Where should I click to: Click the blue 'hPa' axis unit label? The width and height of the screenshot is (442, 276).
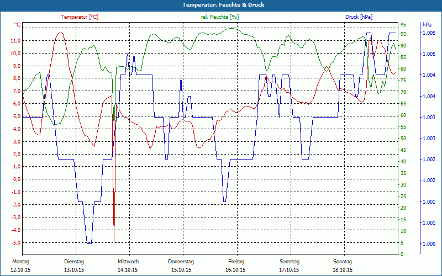[427, 25]
